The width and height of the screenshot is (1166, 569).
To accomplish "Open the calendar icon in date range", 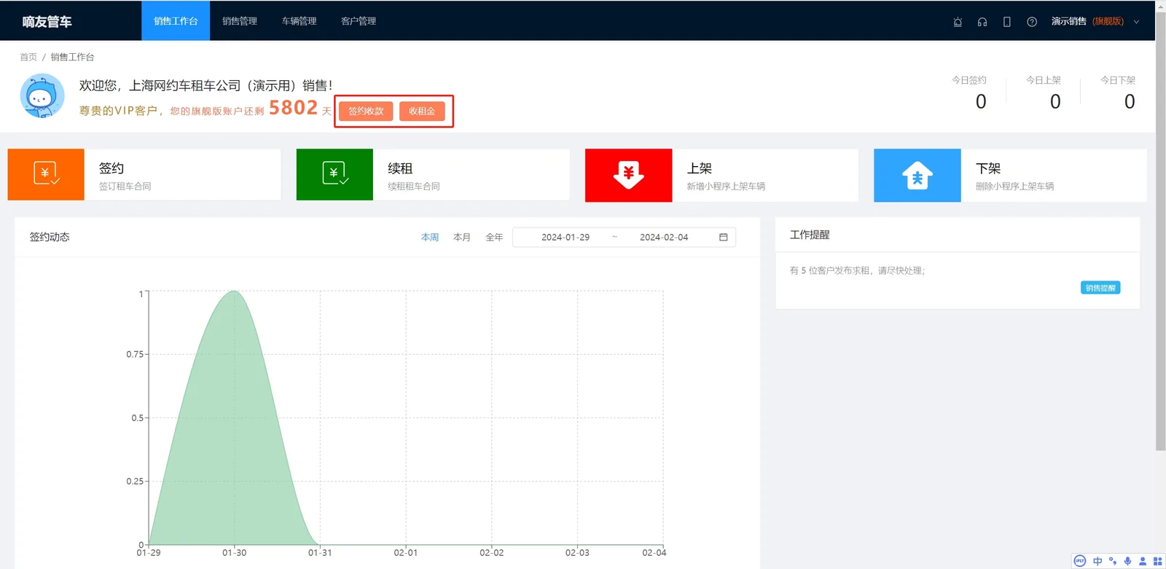I will pos(724,238).
